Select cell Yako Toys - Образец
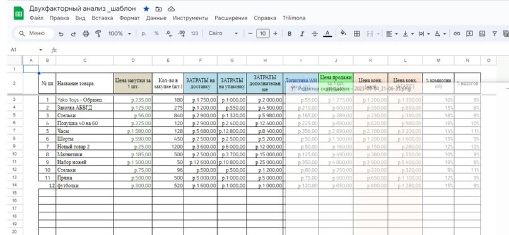Viewport: 509px width, 235px height. click(x=85, y=100)
